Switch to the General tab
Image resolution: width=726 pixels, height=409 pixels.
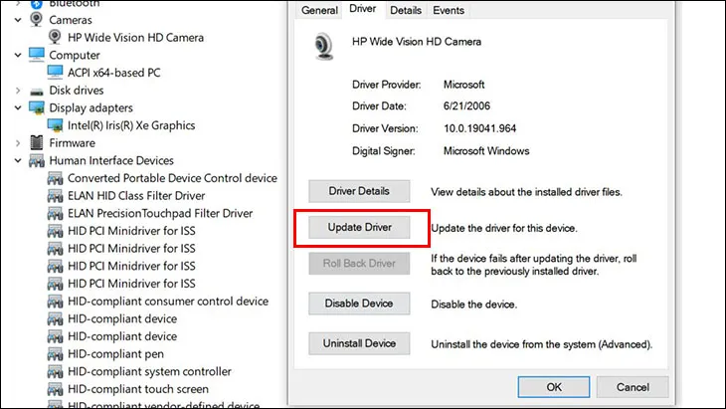(320, 10)
